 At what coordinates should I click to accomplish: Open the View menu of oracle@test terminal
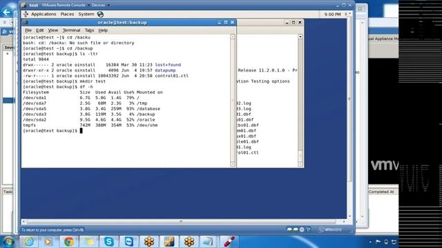pos(52,30)
